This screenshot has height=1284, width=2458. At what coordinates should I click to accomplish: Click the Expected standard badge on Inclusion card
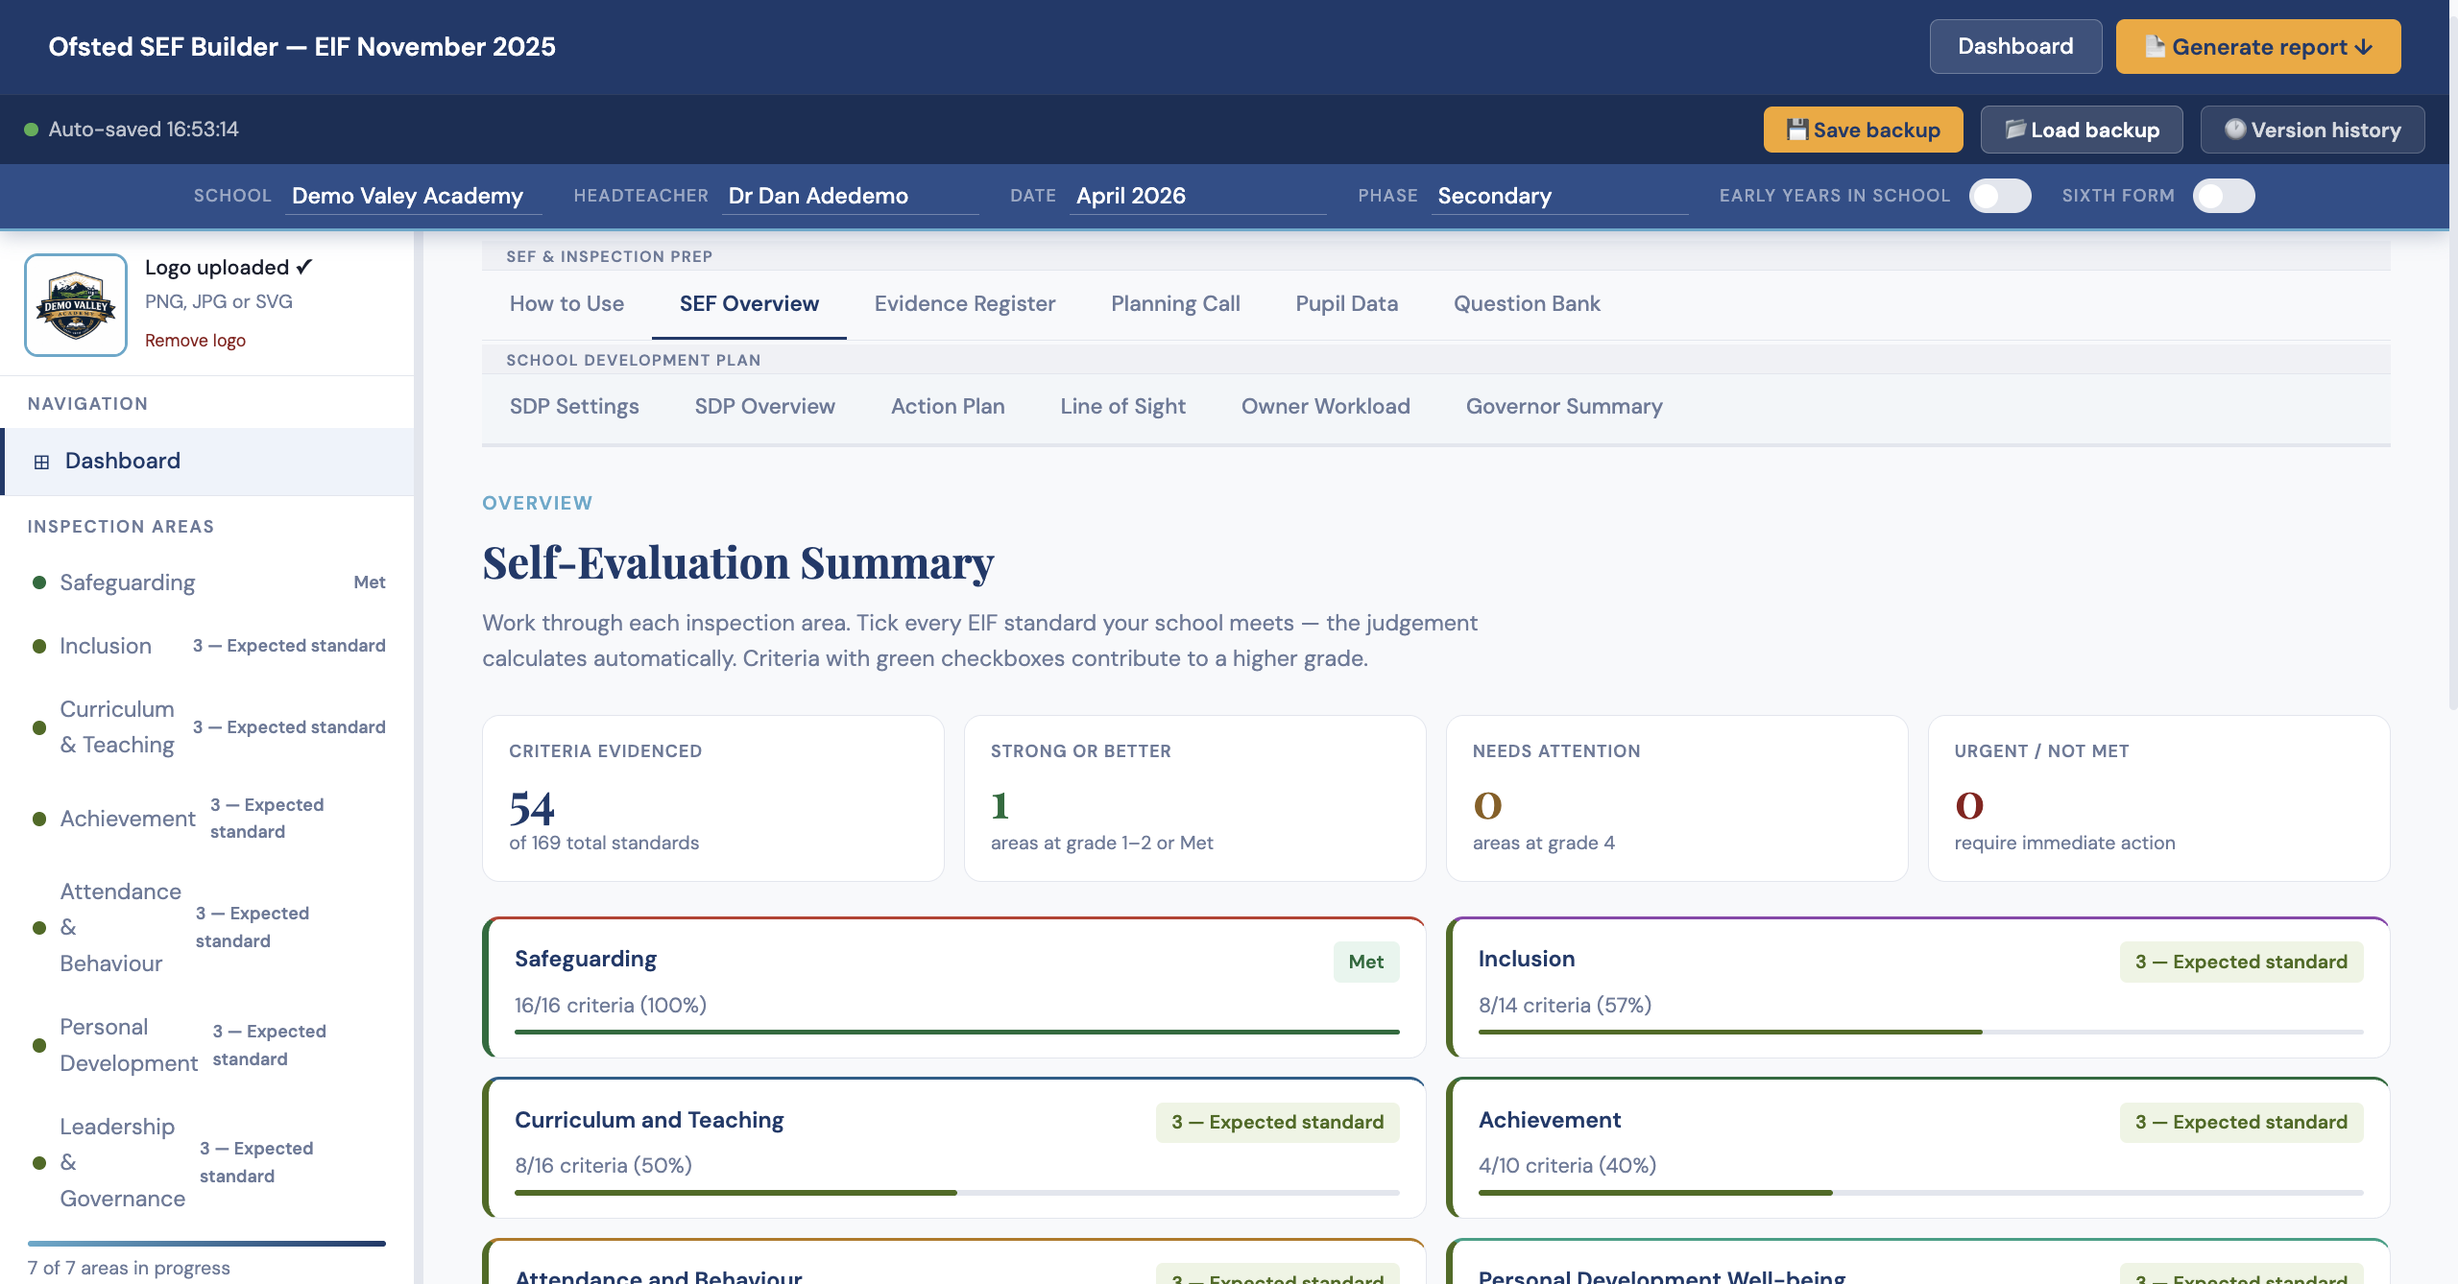coord(2241,962)
